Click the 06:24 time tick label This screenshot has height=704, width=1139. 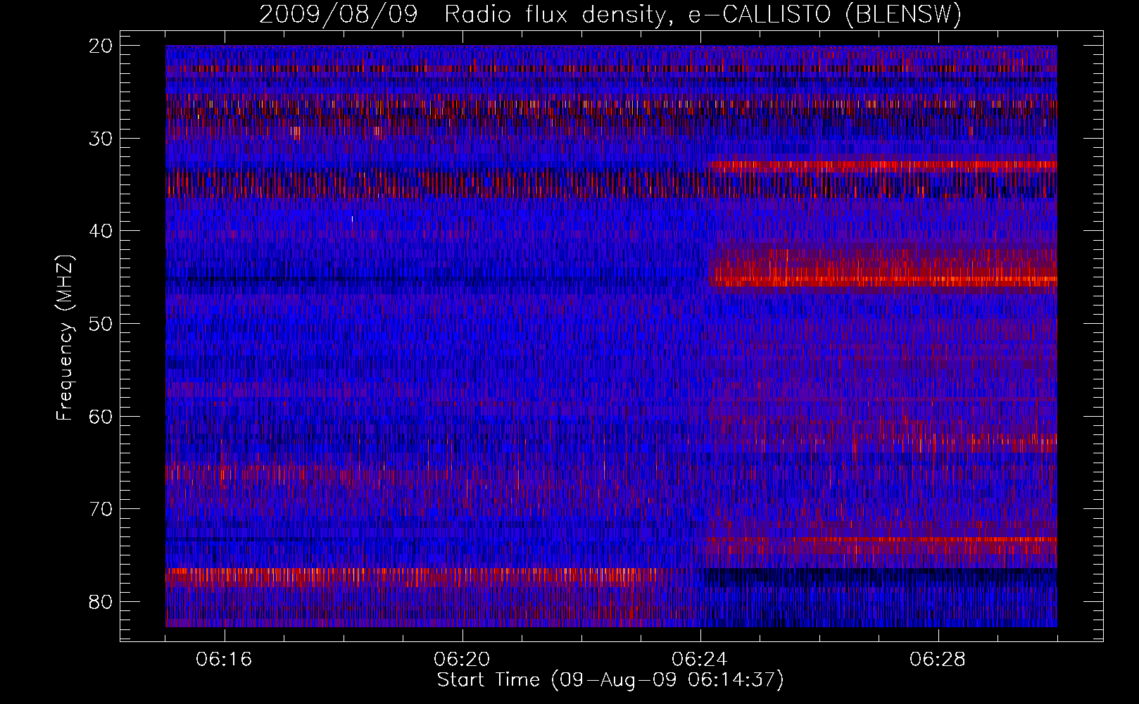(x=700, y=660)
